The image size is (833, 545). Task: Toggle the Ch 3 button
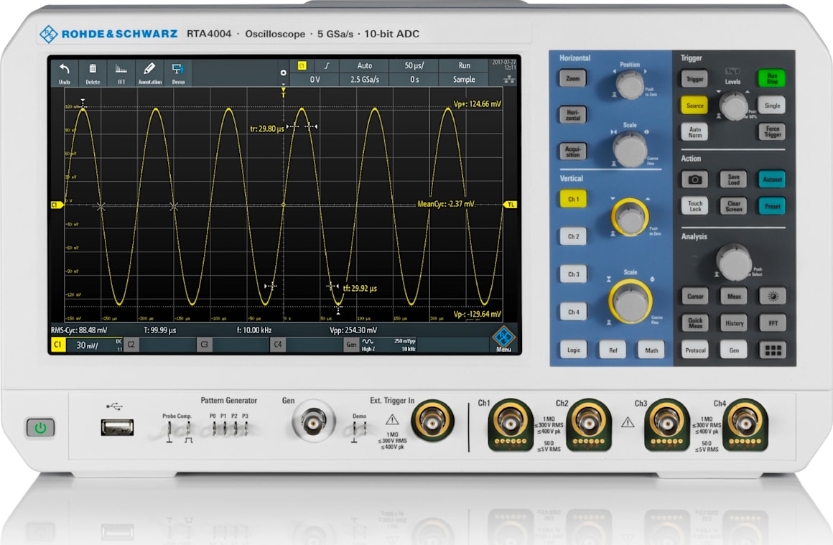coord(573,274)
